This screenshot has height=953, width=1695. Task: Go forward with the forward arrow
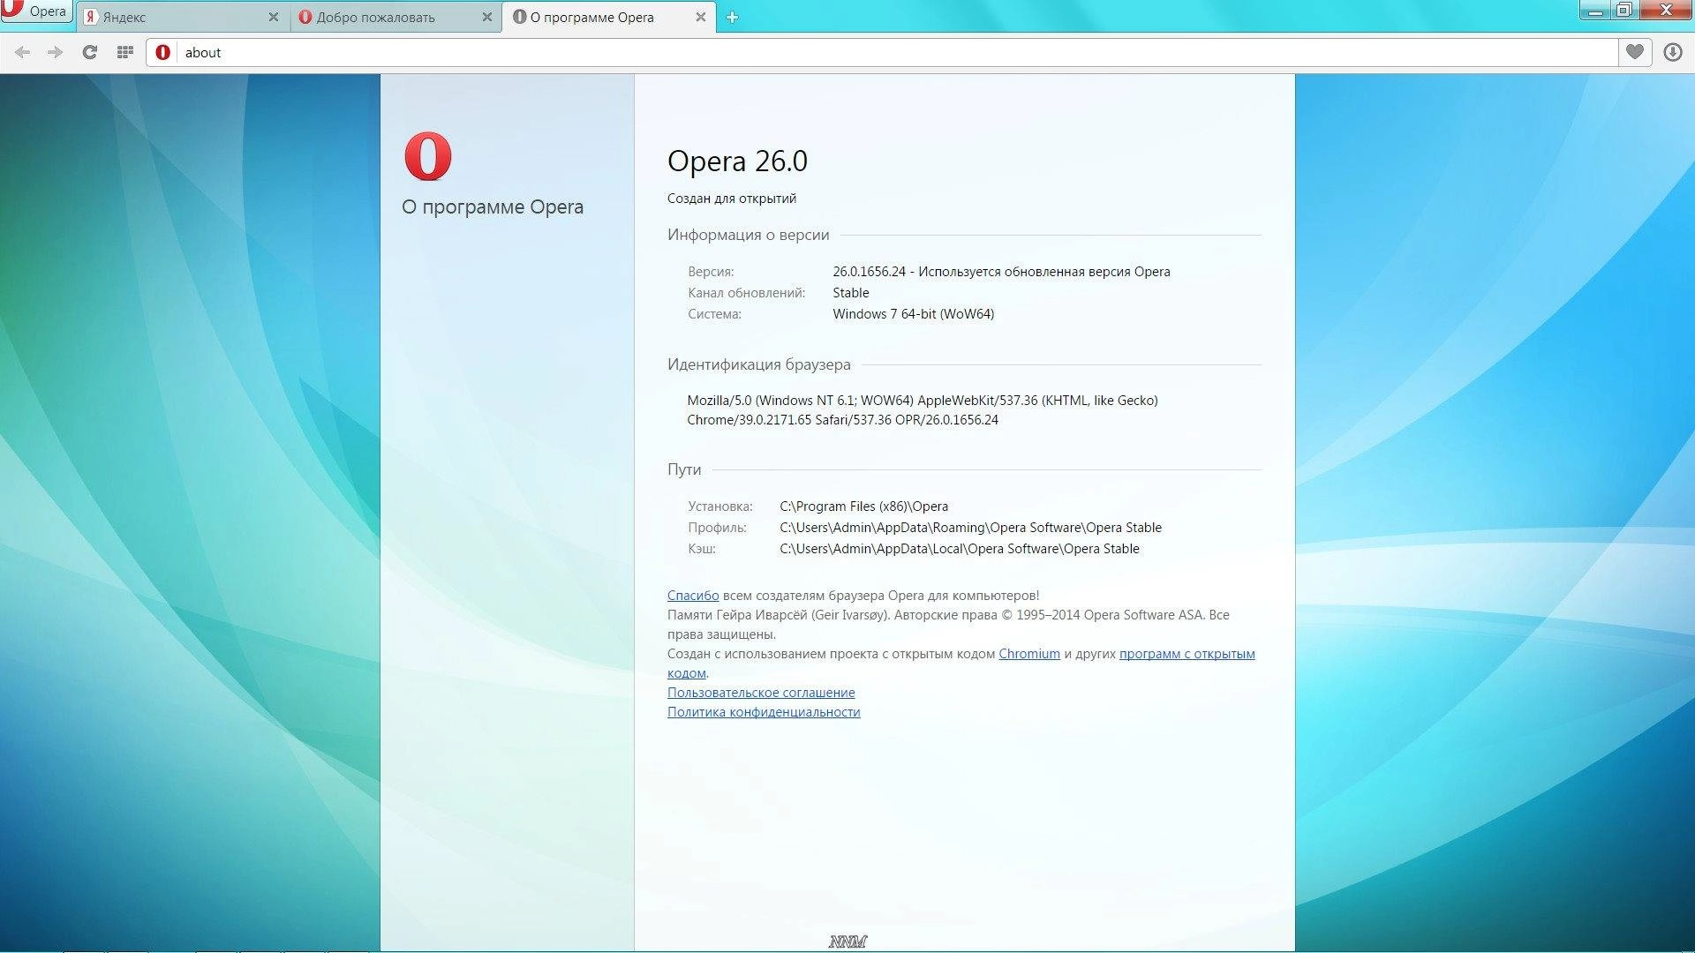coord(56,53)
